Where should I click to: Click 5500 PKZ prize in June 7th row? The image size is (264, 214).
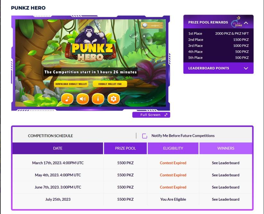125,187
